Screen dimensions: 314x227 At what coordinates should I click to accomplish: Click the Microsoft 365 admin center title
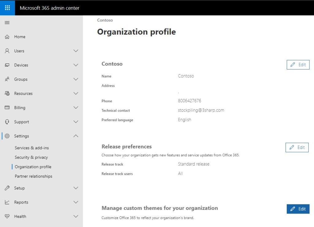click(49, 8)
